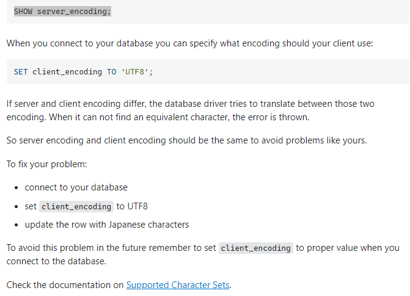Screen dimensions: 410x296
Task: Click inline client_encoding code in final paragraph
Action: (256, 248)
